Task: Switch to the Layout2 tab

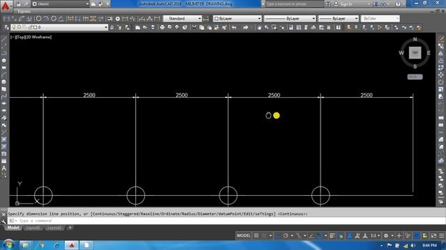Action: [x=54, y=228]
